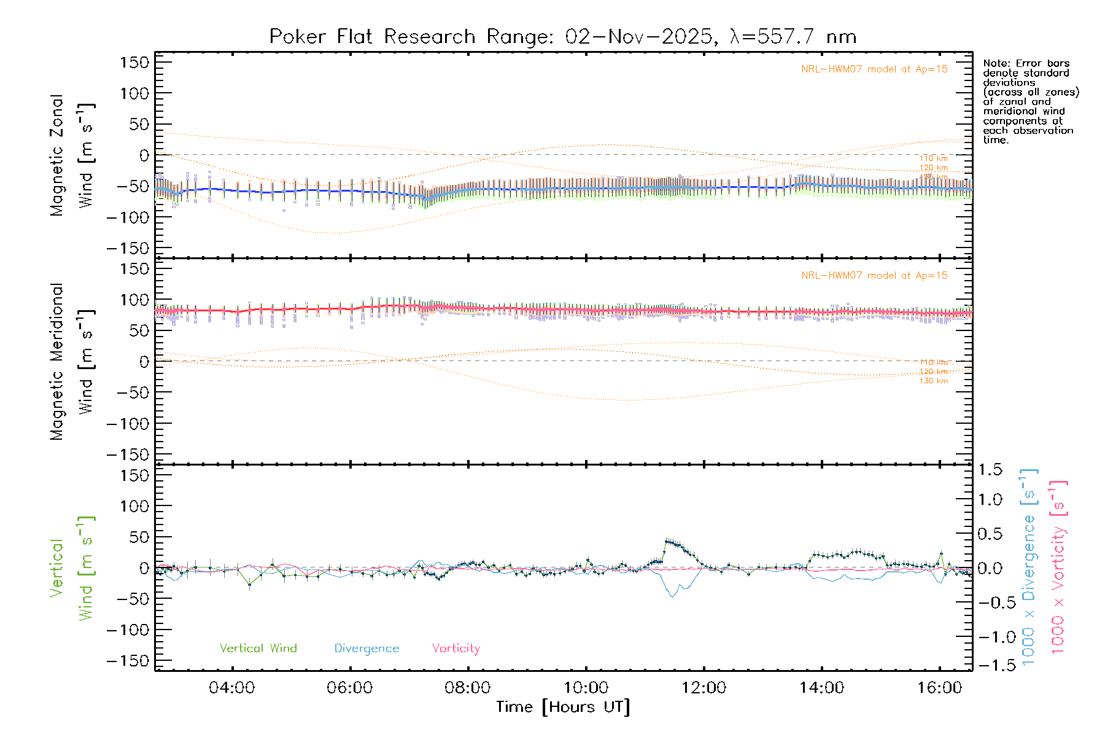1105x737 pixels.
Task: Select the 12:00 time axis label
Action: [704, 687]
